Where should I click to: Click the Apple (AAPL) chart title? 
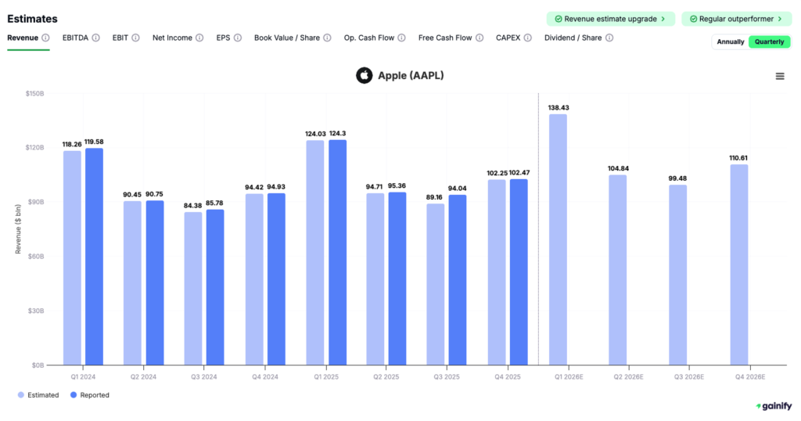pos(411,76)
